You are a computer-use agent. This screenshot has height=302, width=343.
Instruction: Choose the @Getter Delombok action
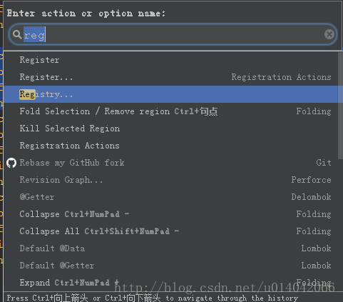point(170,197)
